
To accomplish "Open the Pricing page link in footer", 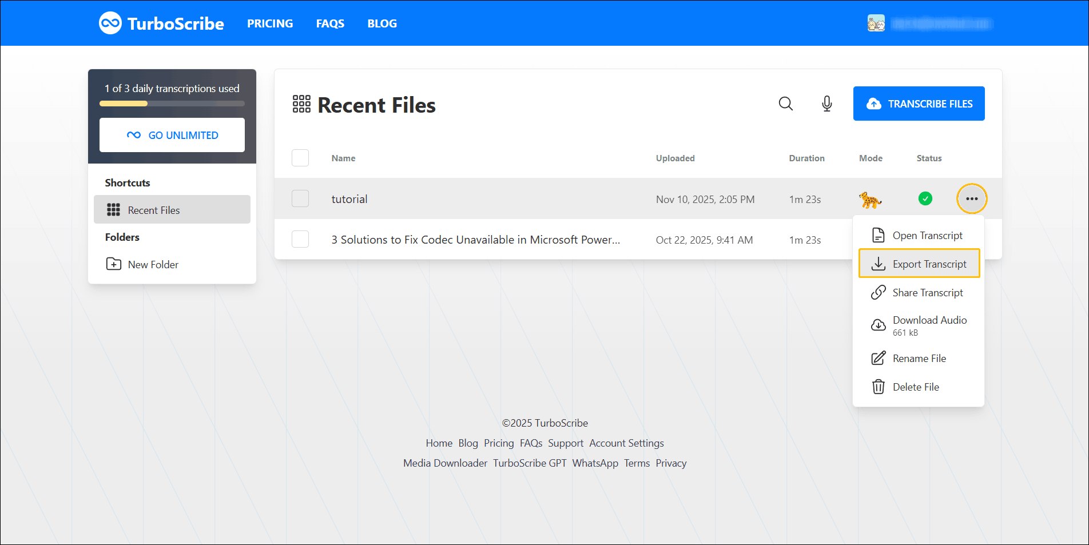I will click(x=498, y=443).
